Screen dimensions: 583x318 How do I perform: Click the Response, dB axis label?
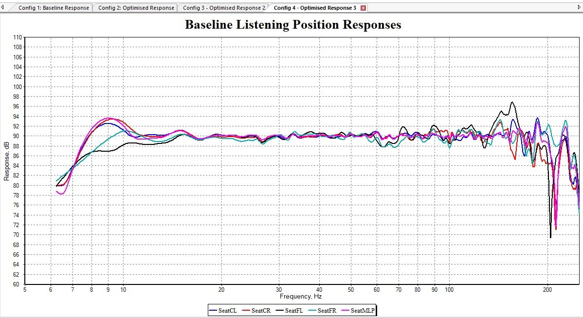[x=7, y=161]
